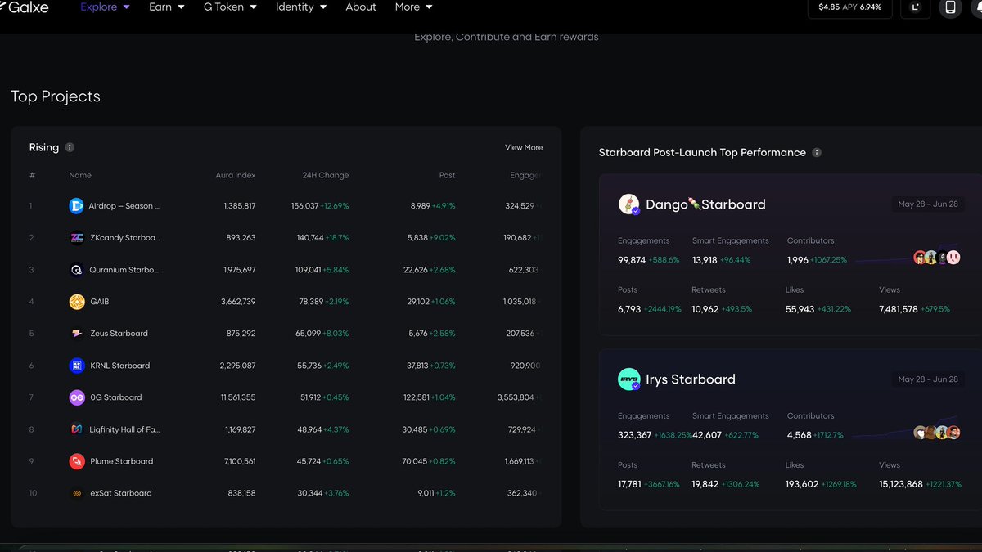The height and width of the screenshot is (552, 982).
Task: Open the Irys Starboard title
Action: [x=691, y=379]
